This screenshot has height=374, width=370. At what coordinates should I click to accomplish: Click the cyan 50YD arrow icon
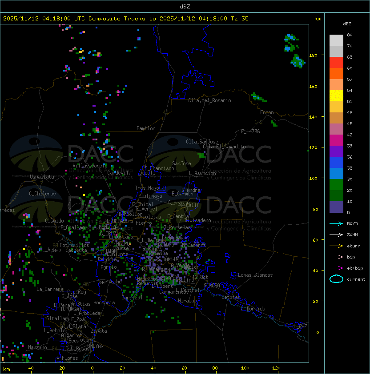(x=336, y=223)
